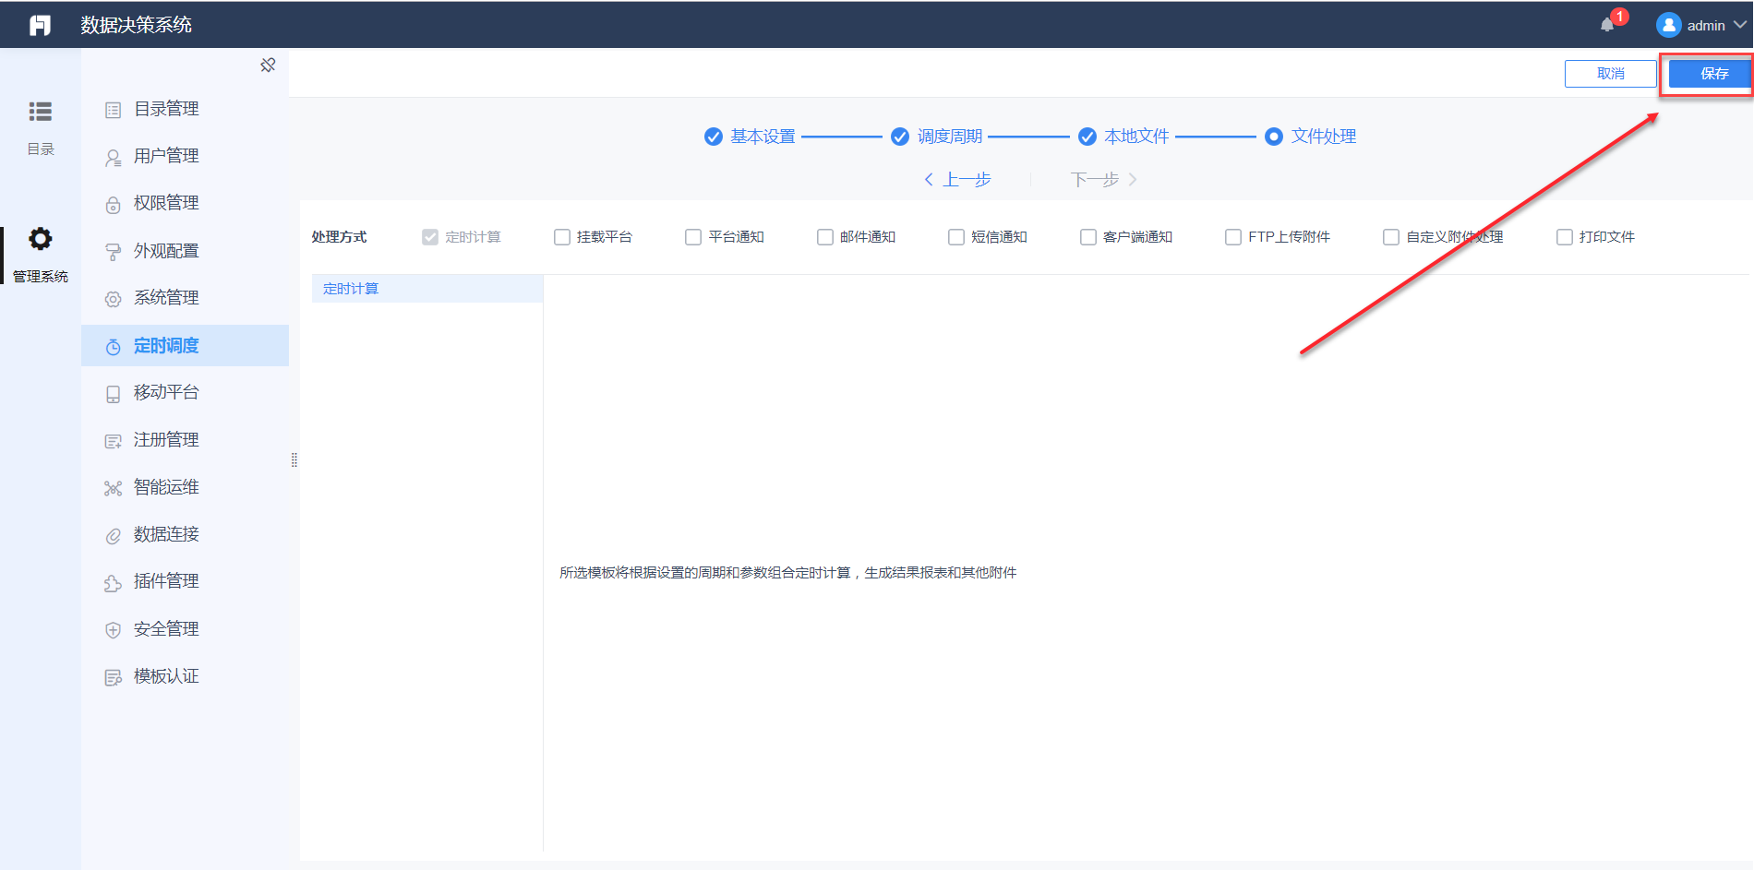Jump to 本地文件 step
The width and height of the screenshot is (1754, 870).
[1123, 137]
